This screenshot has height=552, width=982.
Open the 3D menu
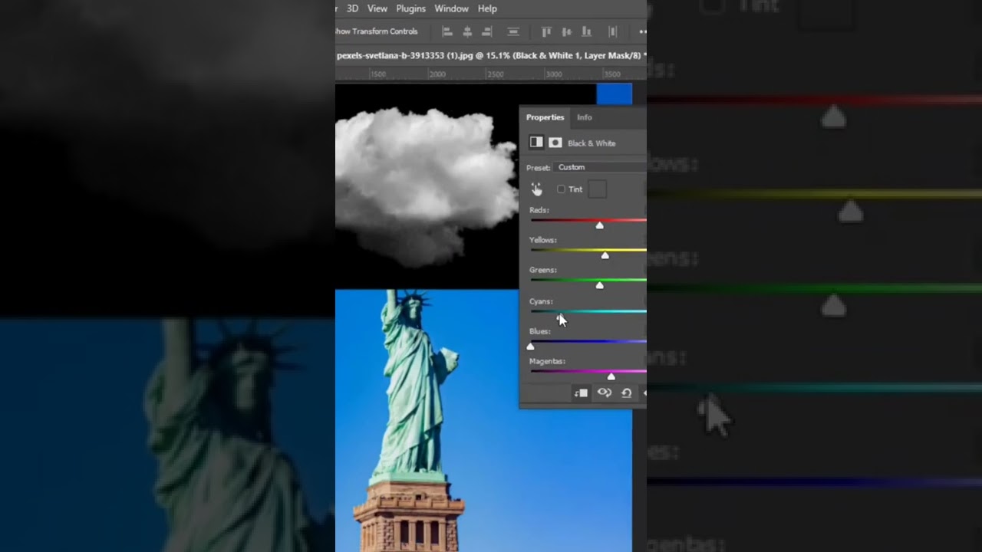coord(352,8)
